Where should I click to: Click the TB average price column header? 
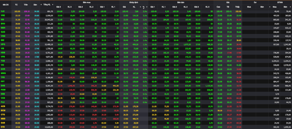click(x=228, y=7)
